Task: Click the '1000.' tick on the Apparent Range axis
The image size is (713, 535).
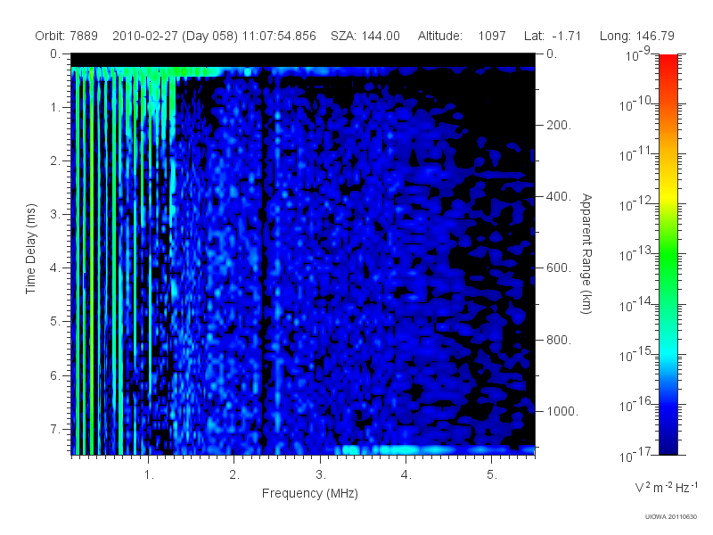Action: (562, 411)
